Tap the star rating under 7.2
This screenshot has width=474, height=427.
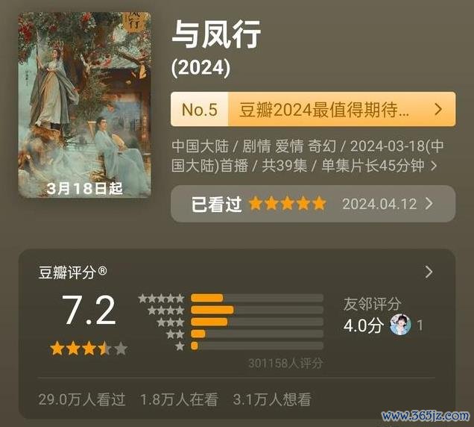tap(89, 349)
